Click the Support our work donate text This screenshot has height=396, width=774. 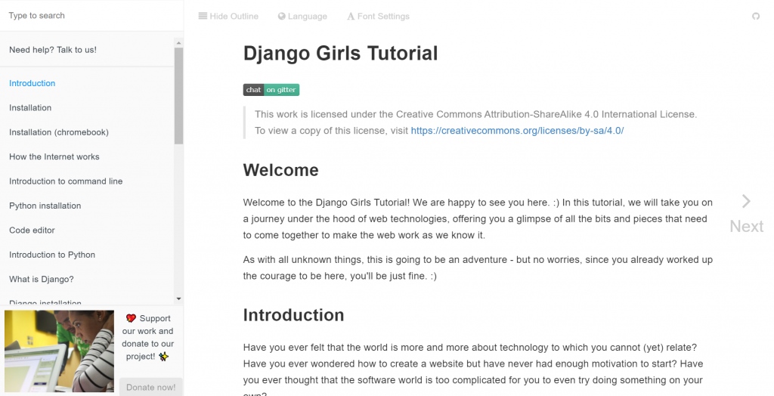pos(147,337)
